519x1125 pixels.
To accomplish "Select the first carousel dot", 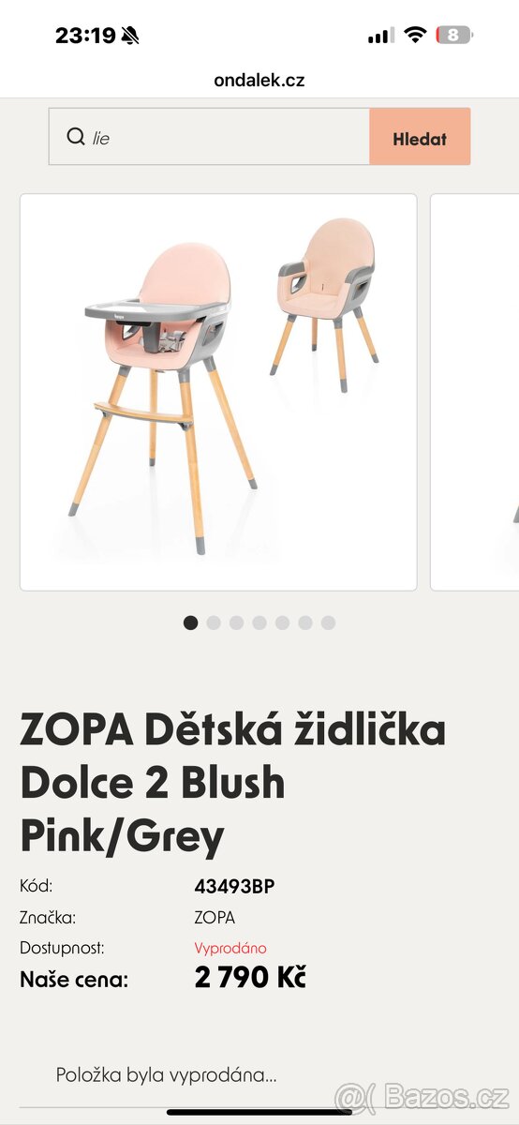I will click(x=191, y=622).
